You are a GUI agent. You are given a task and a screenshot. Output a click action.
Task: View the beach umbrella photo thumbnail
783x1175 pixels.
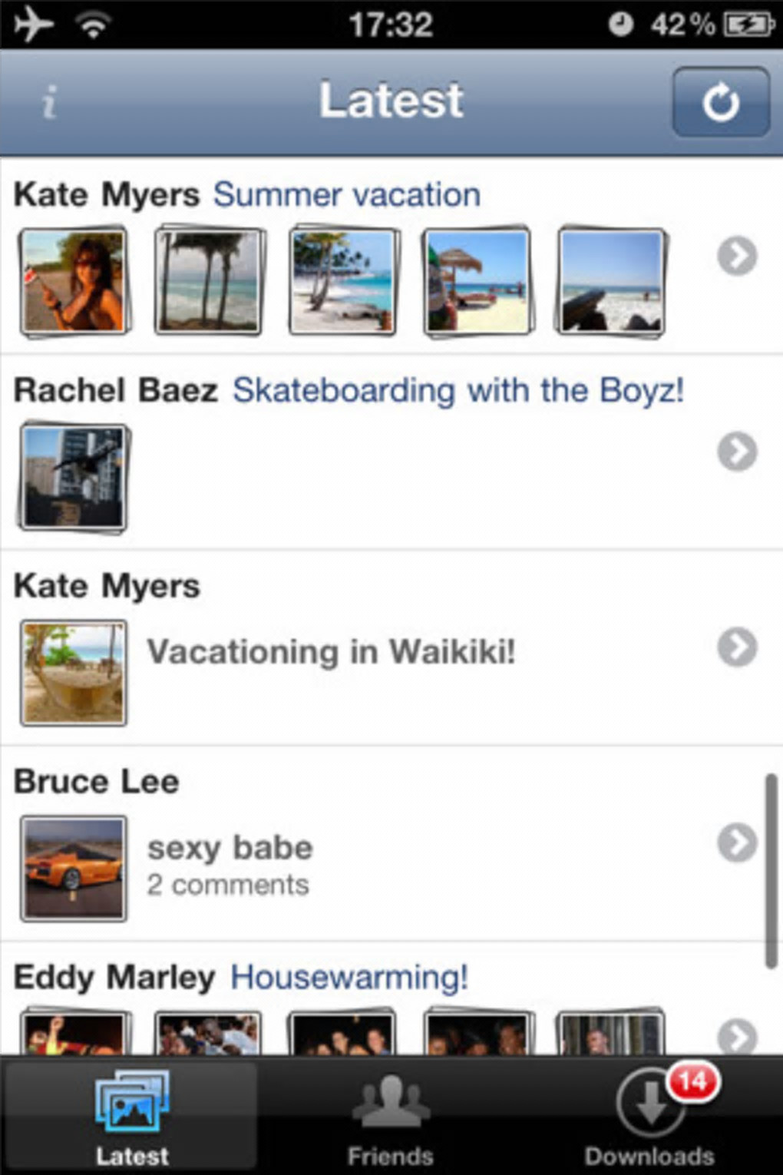pyautogui.click(x=477, y=281)
